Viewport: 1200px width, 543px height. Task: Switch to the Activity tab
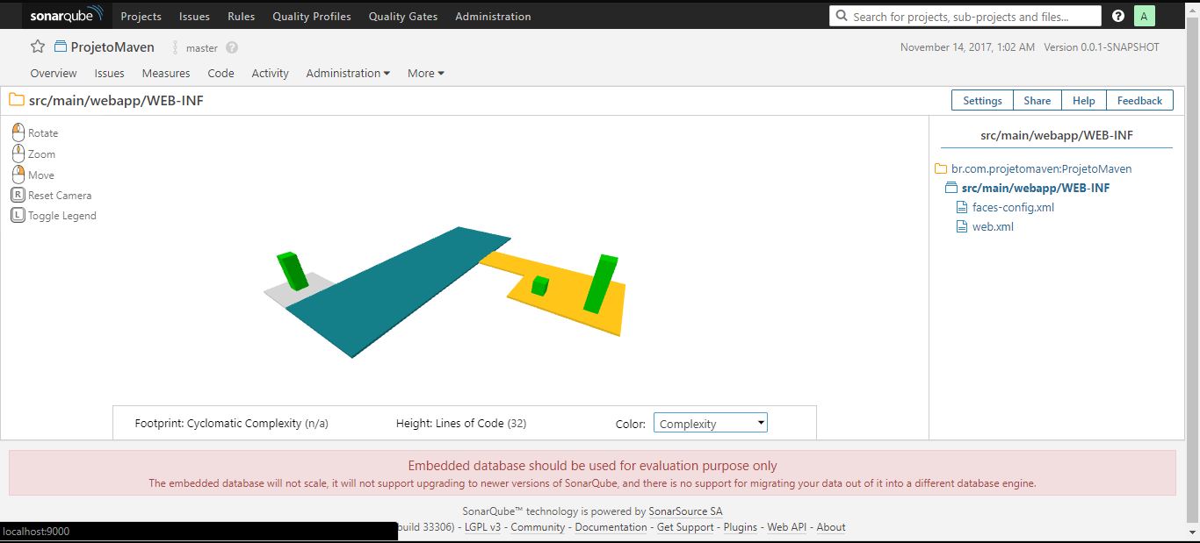[x=270, y=73]
